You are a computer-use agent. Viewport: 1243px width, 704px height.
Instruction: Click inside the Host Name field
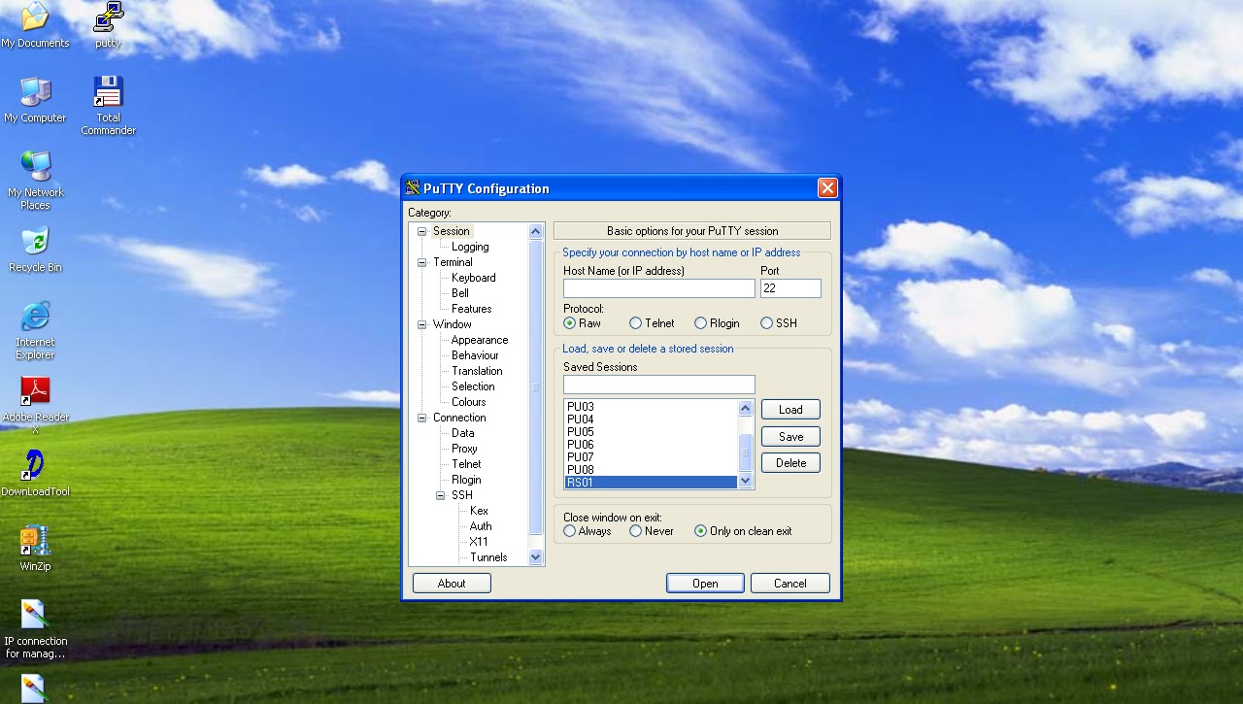click(658, 288)
